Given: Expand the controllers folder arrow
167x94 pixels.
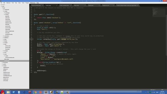Looking at the screenshot, I should [x=3, y=36].
